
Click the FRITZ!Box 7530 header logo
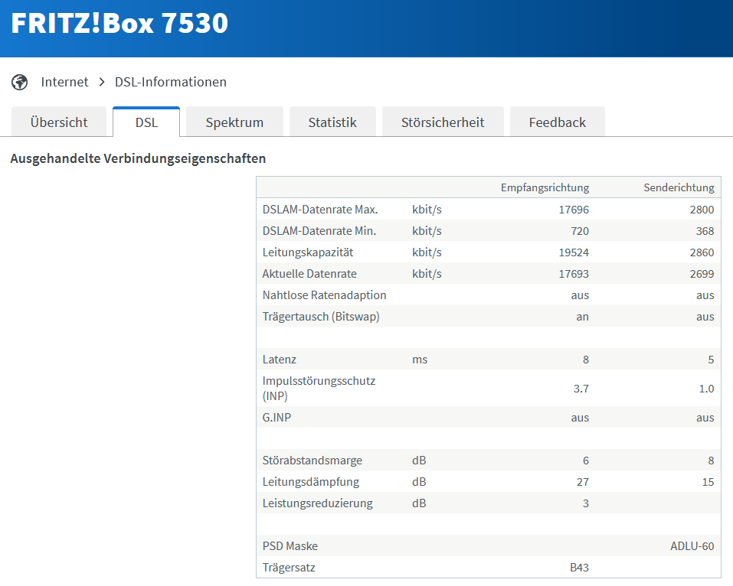tap(119, 24)
